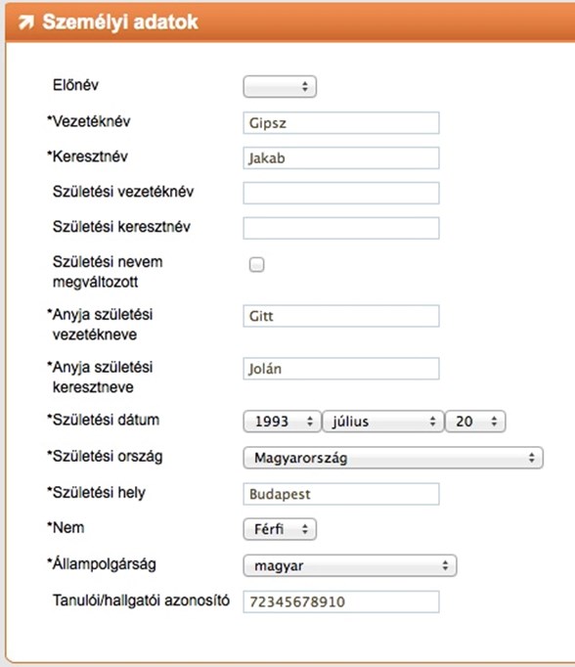Screen dimensions: 575x667
Task: Expand the Születési ország dropdown showing Magyarország
Action: pyautogui.click(x=393, y=458)
